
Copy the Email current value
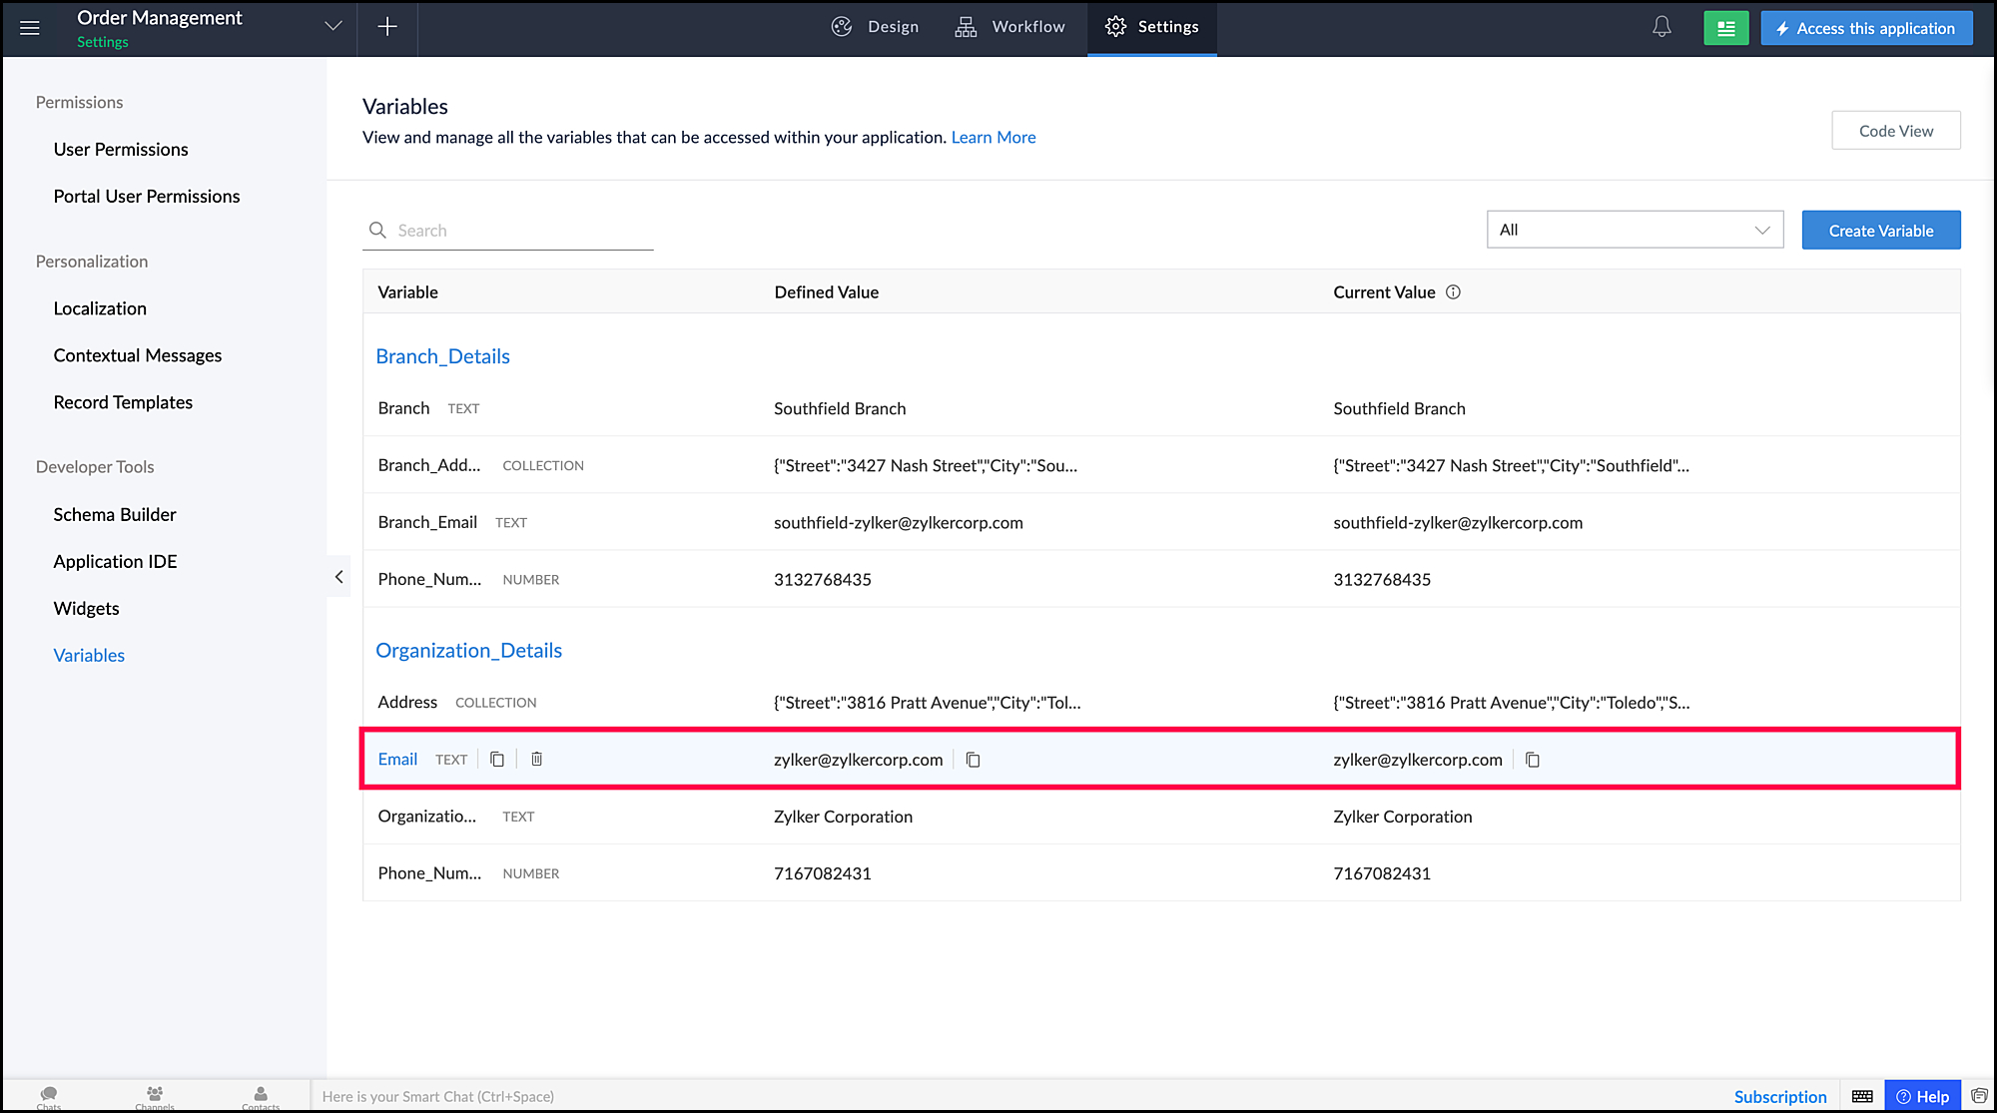pyautogui.click(x=1533, y=761)
